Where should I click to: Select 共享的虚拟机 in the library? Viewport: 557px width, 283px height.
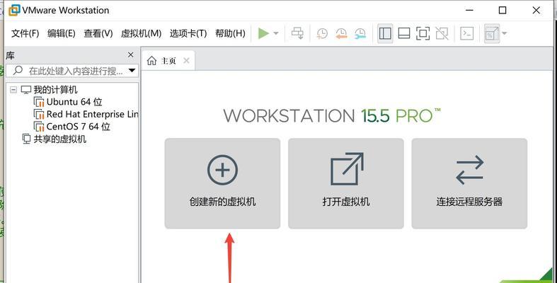[59, 139]
